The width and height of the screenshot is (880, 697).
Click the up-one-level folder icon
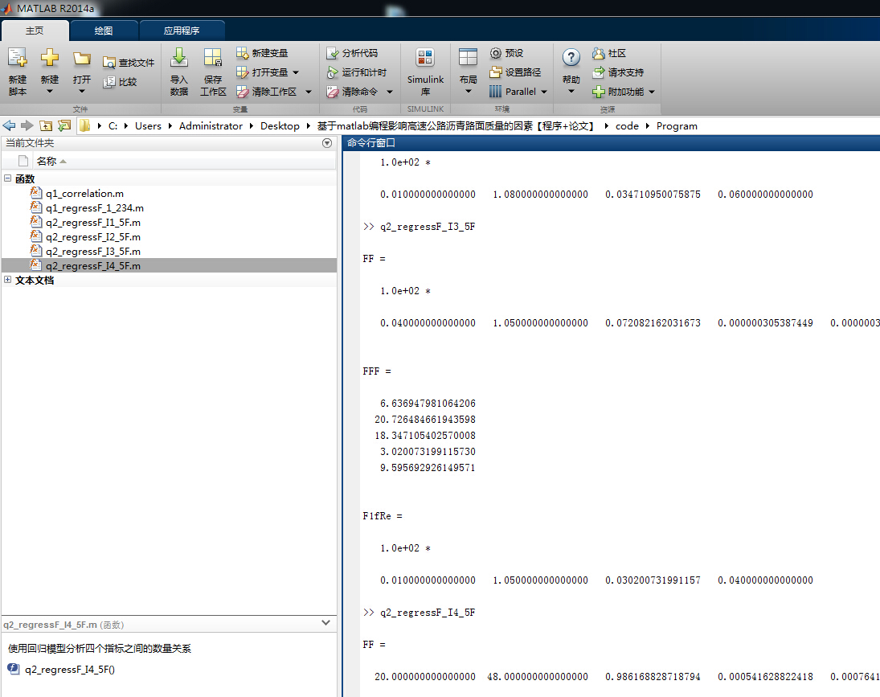tap(46, 125)
